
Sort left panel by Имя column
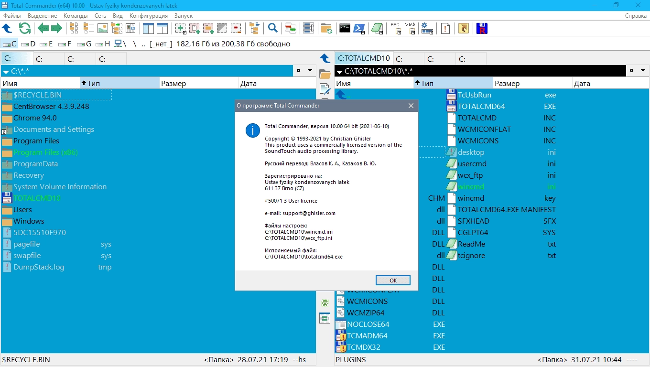click(x=40, y=83)
